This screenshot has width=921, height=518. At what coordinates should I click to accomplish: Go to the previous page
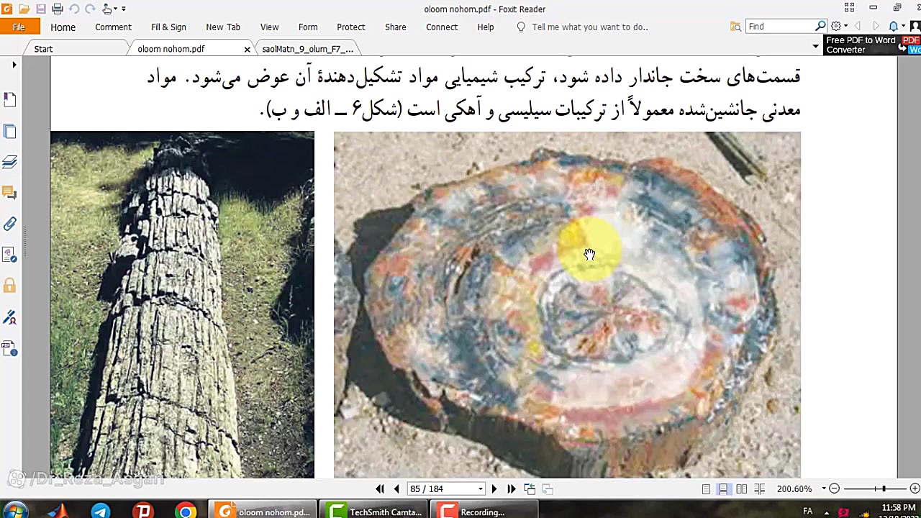tap(396, 489)
